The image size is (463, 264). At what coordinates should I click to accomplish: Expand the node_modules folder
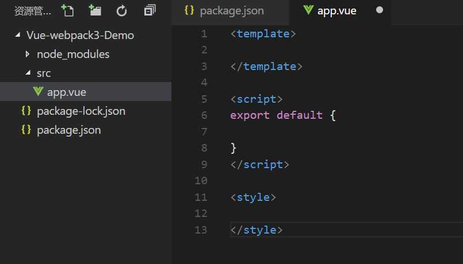coord(28,54)
